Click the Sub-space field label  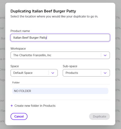[x=70, y=66]
